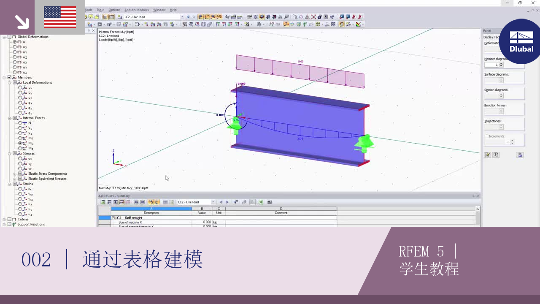Close the navigator panel with its X

(x=93, y=31)
